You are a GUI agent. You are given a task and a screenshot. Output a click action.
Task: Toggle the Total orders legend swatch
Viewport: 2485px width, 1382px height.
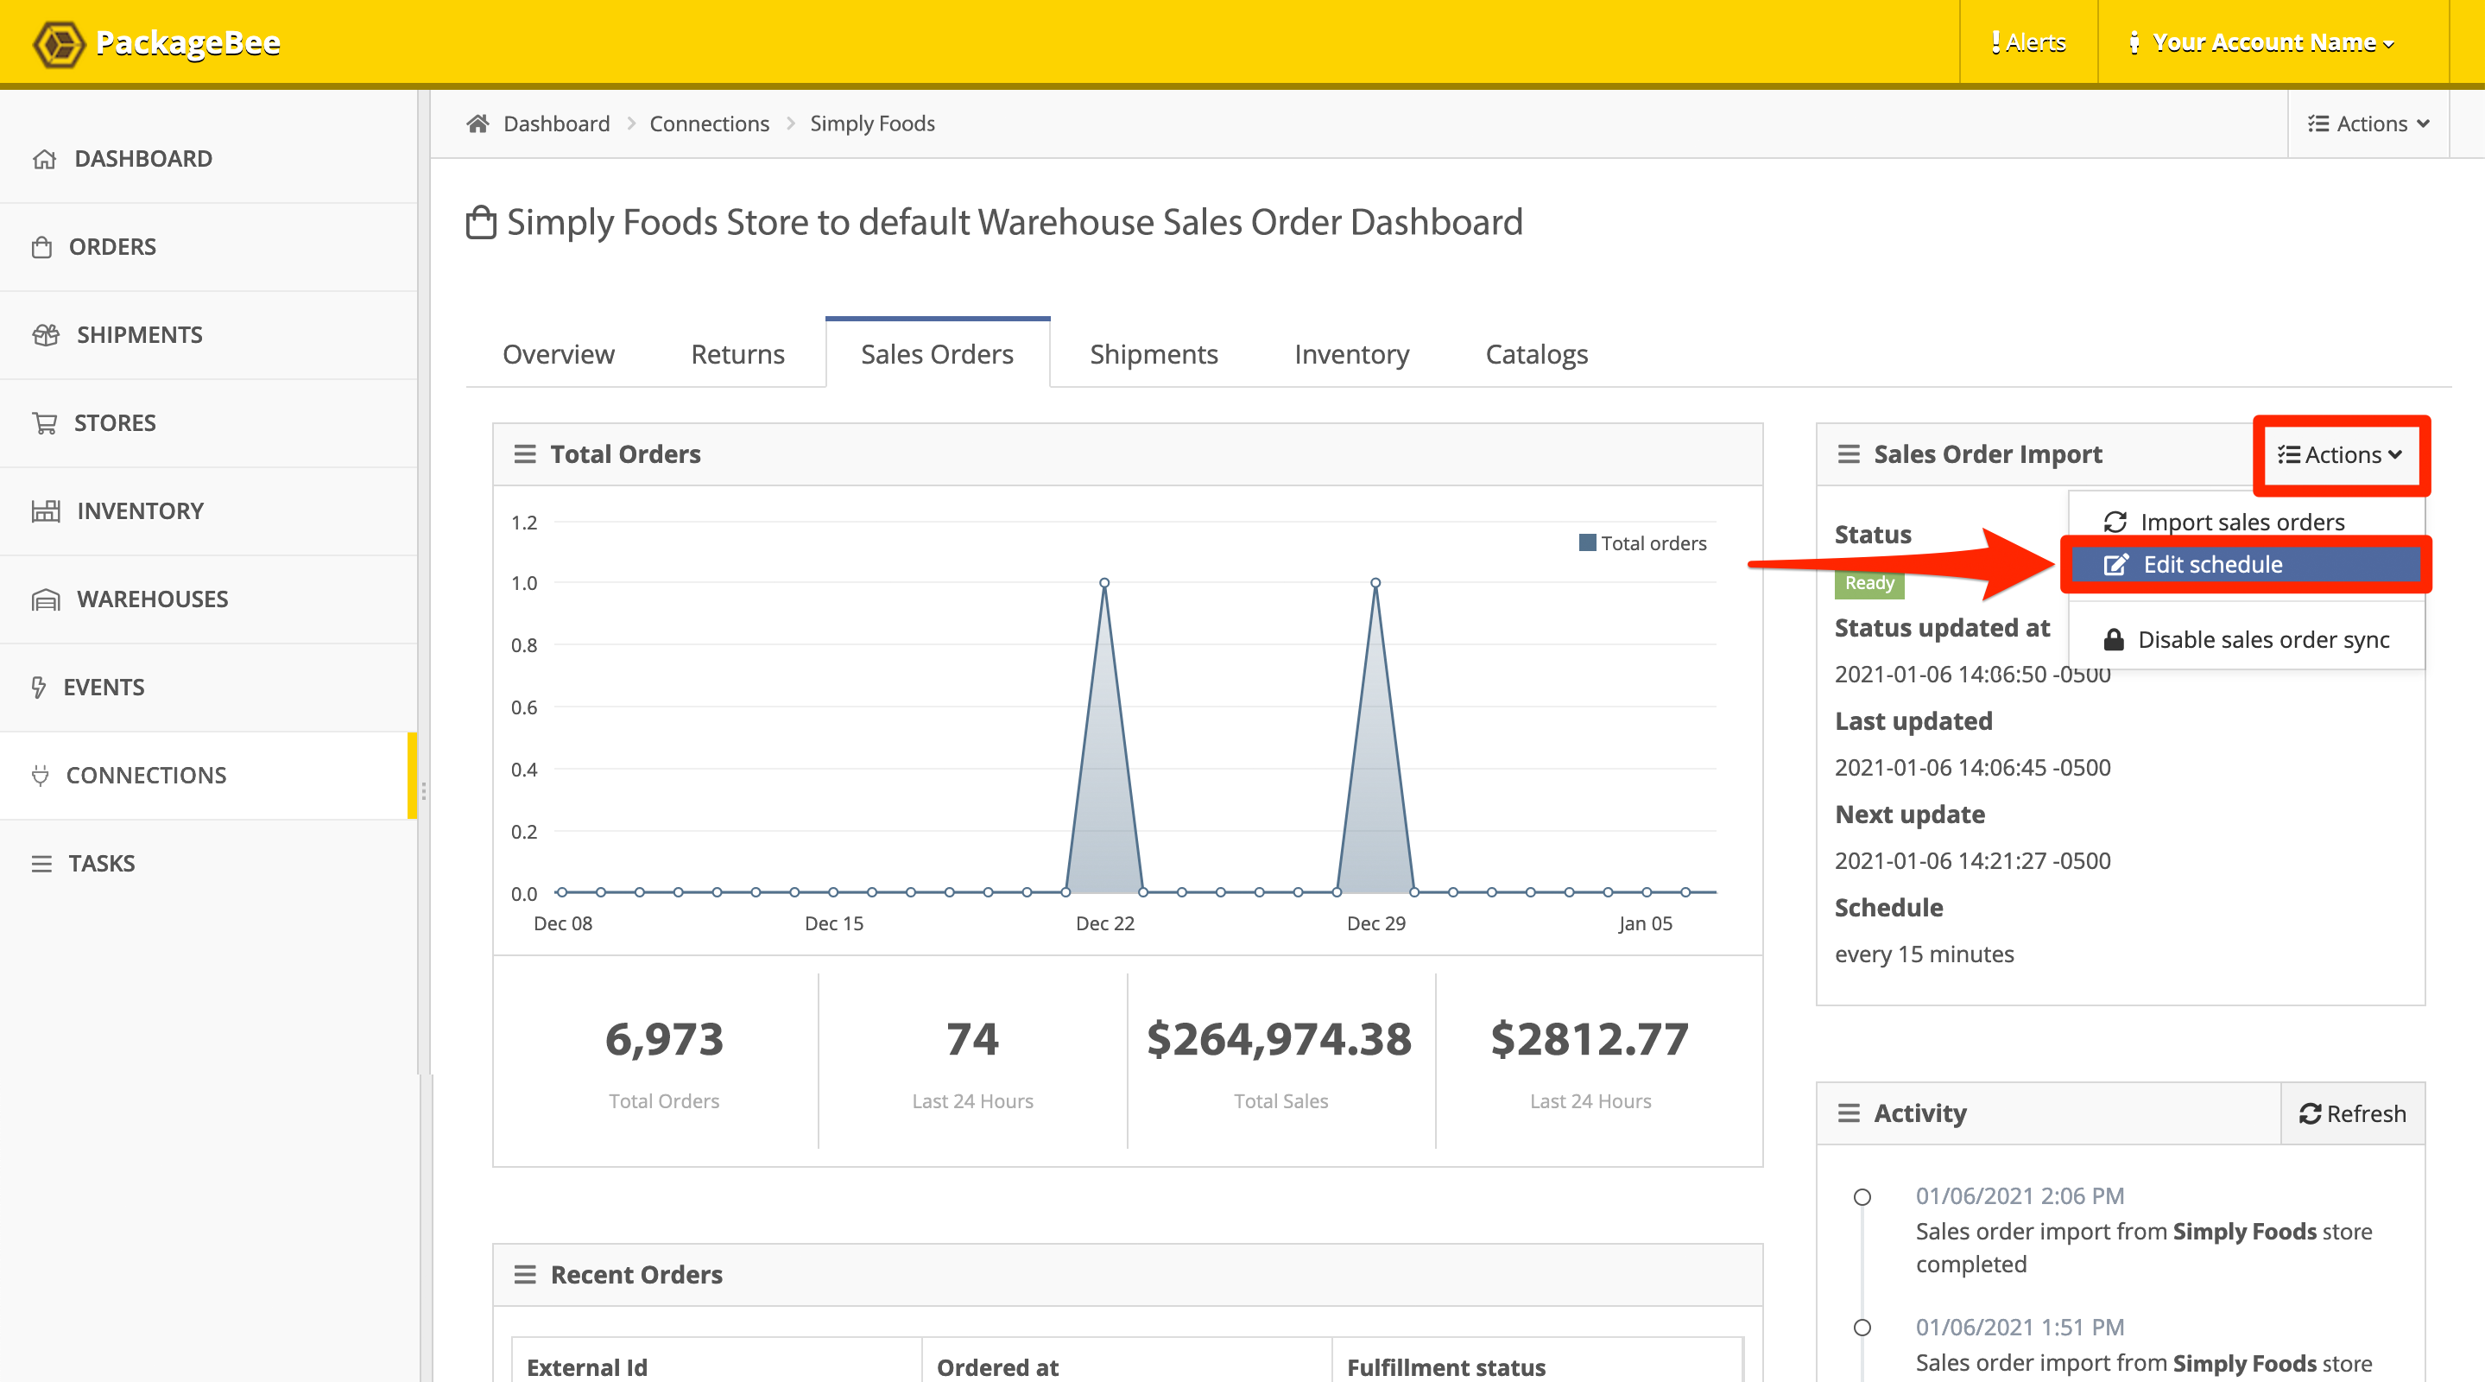coord(1587,542)
